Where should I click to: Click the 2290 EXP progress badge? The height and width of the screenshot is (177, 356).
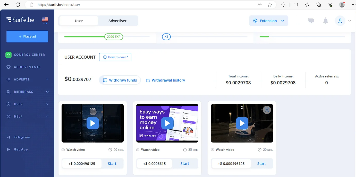coord(114,37)
